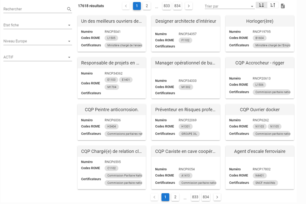Go to next page using top arrow
Screen dimensions: 306x204
coord(189,6)
